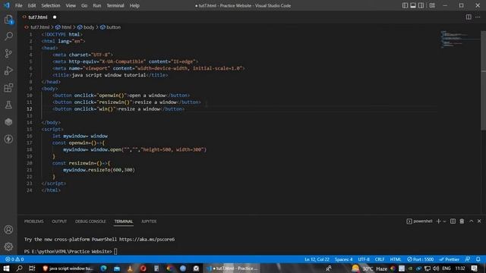Open Run and Debug view
Image resolution: width=486 pixels, height=273 pixels.
(x=8, y=71)
